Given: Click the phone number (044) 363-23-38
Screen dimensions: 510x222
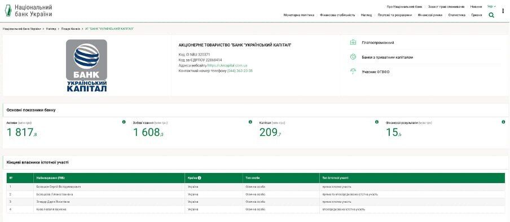Looking at the screenshot, I should click(x=240, y=70).
